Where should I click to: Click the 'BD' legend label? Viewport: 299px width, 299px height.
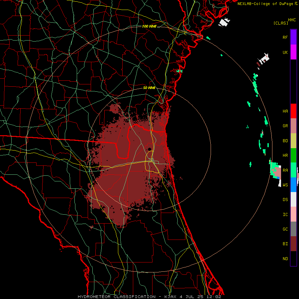[285, 141]
